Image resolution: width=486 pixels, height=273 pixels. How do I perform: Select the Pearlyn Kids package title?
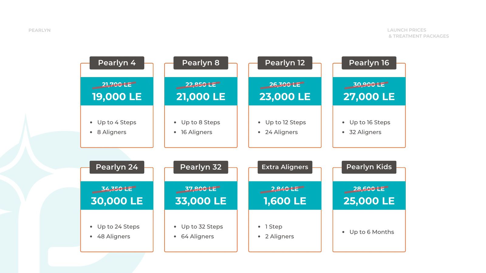tap(369, 167)
